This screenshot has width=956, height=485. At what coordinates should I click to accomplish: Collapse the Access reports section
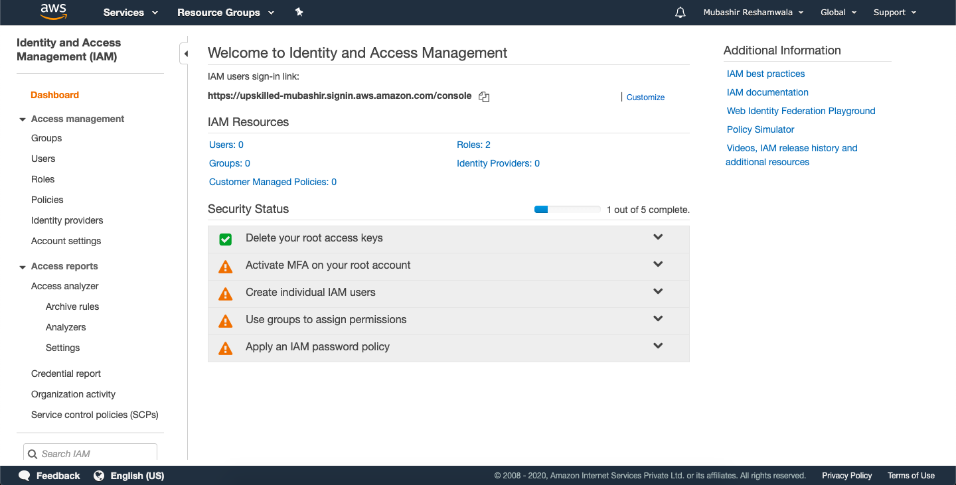pyautogui.click(x=23, y=267)
